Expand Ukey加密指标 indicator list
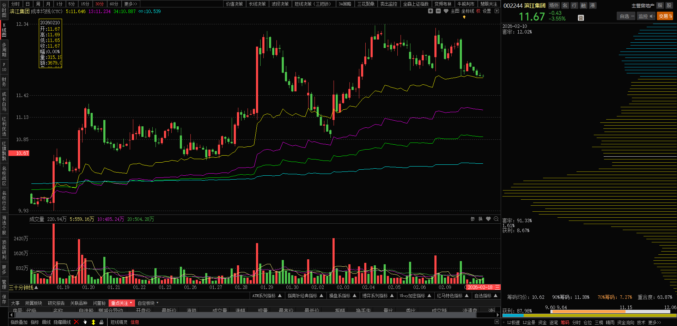This screenshot has height=326, width=677. pos(415,296)
